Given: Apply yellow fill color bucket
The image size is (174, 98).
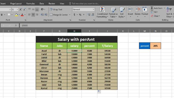Looking at the screenshot, I should click(x=16, y=15).
